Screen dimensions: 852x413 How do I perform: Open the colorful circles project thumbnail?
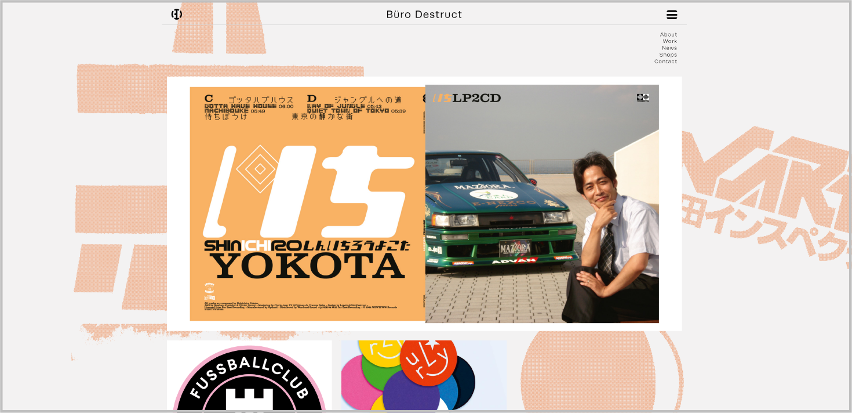click(x=424, y=375)
